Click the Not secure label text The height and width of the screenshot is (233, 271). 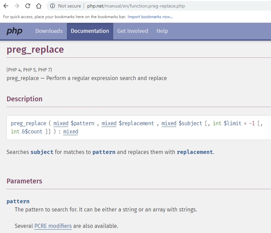tap(69, 6)
